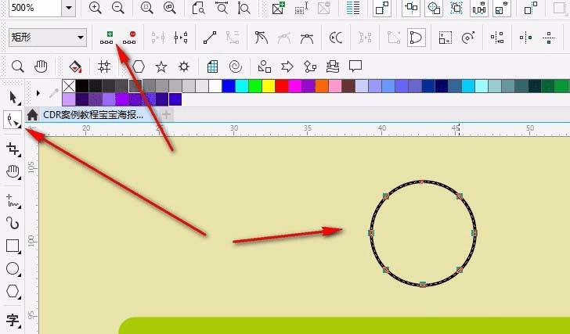
Task: Reflect nodes horizontally icon
Action: [x=525, y=38]
